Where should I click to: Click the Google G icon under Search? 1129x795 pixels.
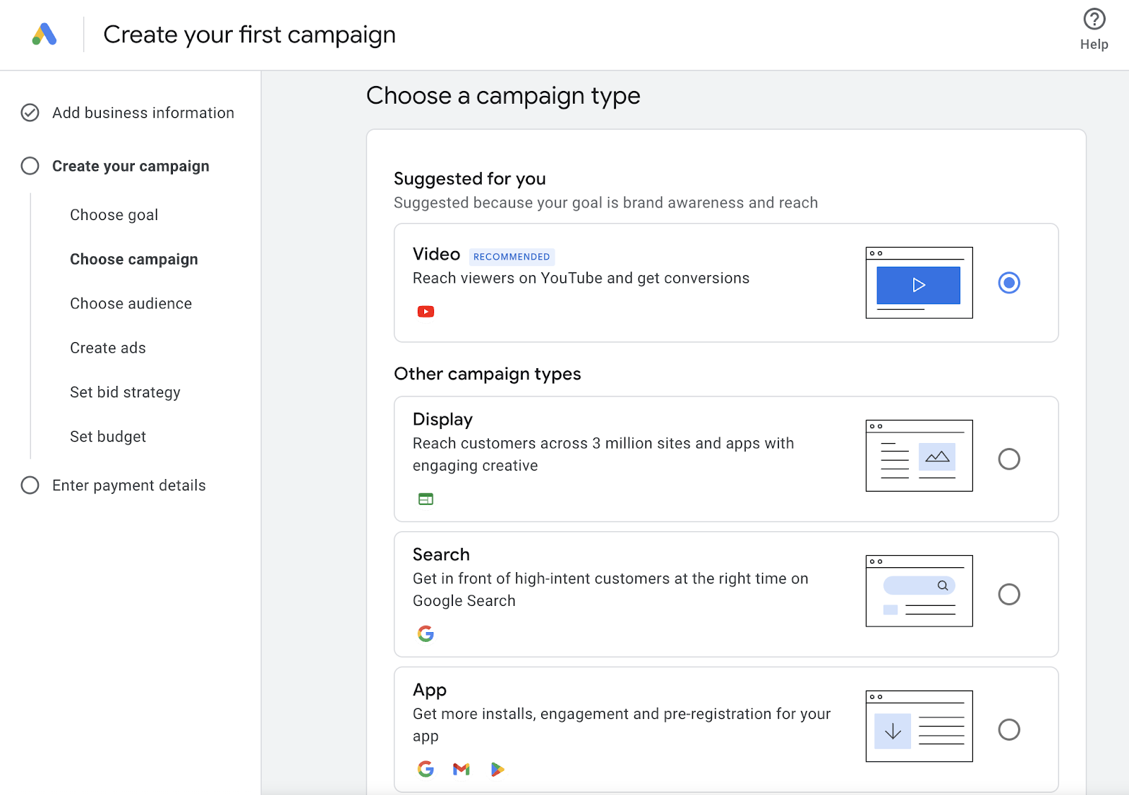(425, 633)
